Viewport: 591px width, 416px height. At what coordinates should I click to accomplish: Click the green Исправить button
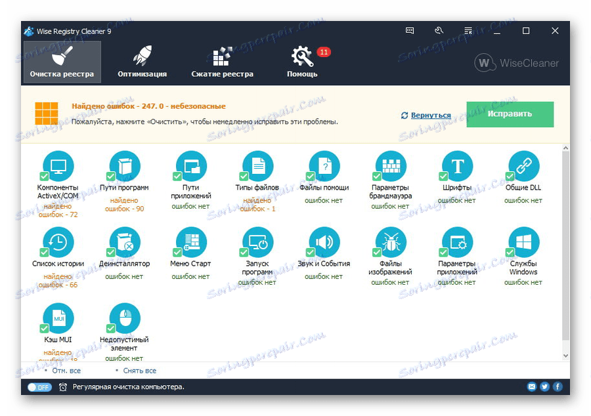(x=510, y=114)
